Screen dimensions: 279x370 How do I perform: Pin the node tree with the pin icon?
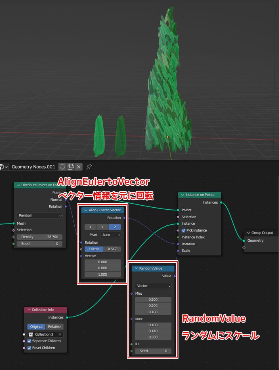coord(89,167)
